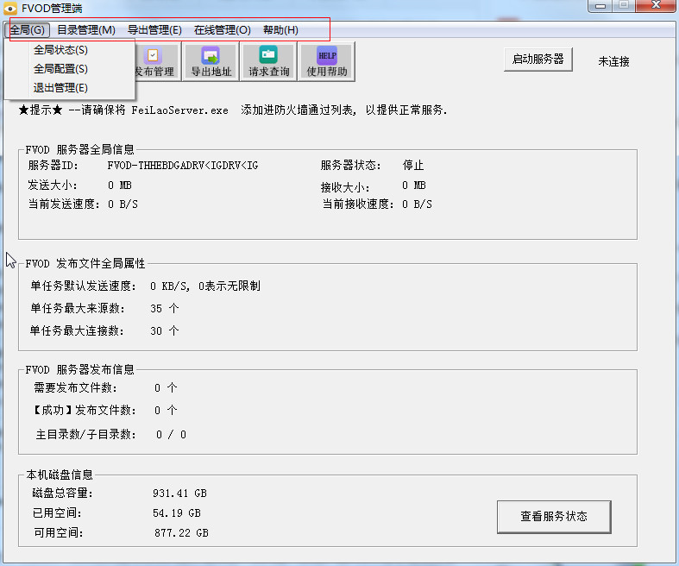The height and width of the screenshot is (566, 679).
Task: Click the 当前发送速度 value 0 B/S
Action: pos(123,204)
